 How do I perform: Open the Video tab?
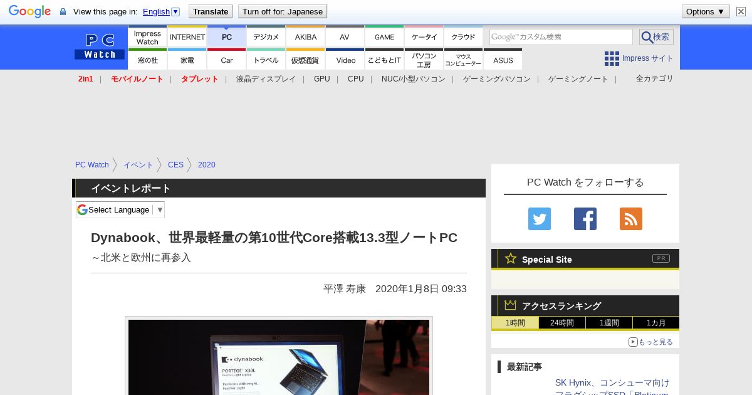pos(345,60)
